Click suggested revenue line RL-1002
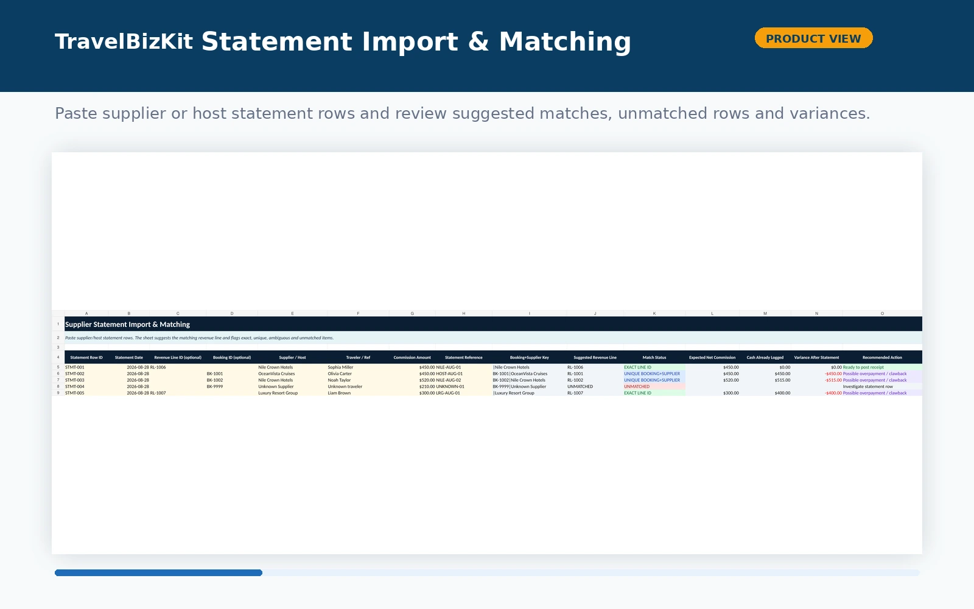This screenshot has height=609, width=974. 595,380
